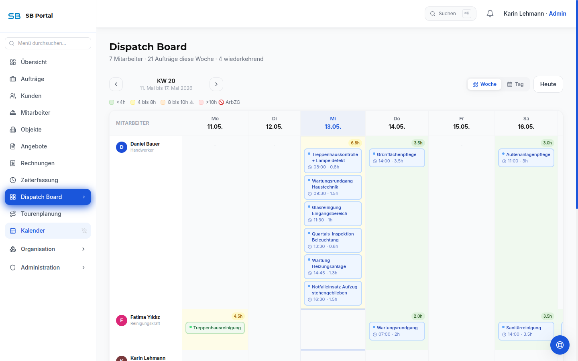Open Mitarbeiter page
This screenshot has height=361, width=578.
48,113
